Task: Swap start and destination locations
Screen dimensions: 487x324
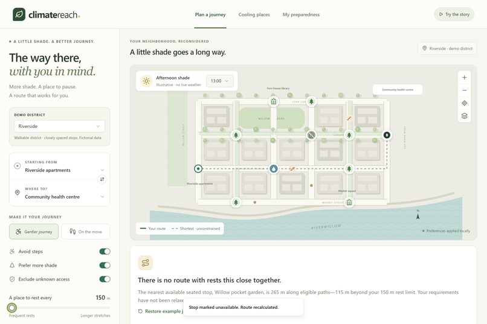Action: [x=102, y=179]
